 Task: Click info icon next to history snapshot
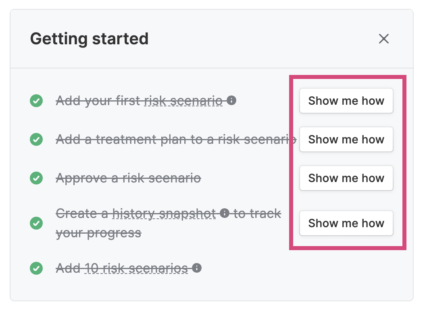pyautogui.click(x=225, y=213)
